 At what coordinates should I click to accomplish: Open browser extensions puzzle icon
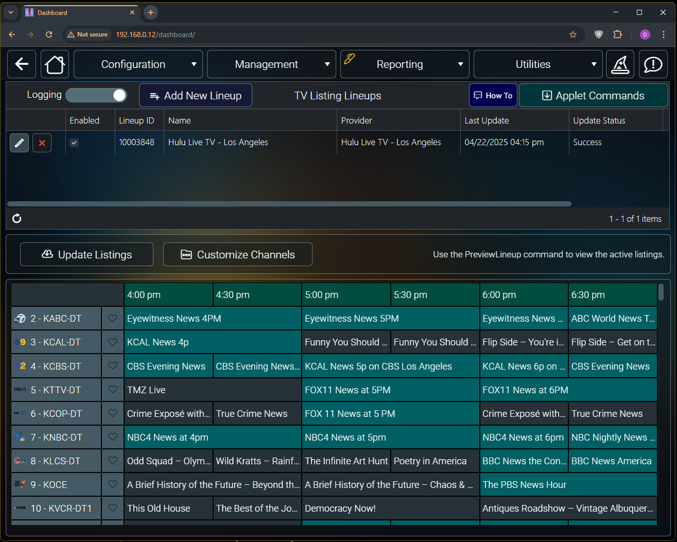click(617, 34)
